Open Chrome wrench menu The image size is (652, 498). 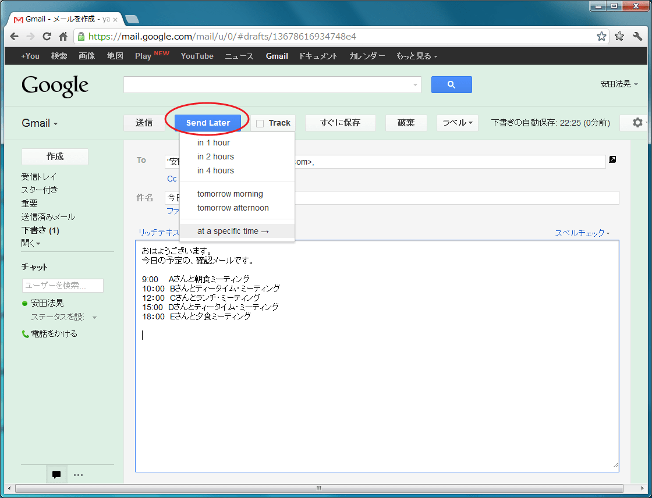click(637, 37)
